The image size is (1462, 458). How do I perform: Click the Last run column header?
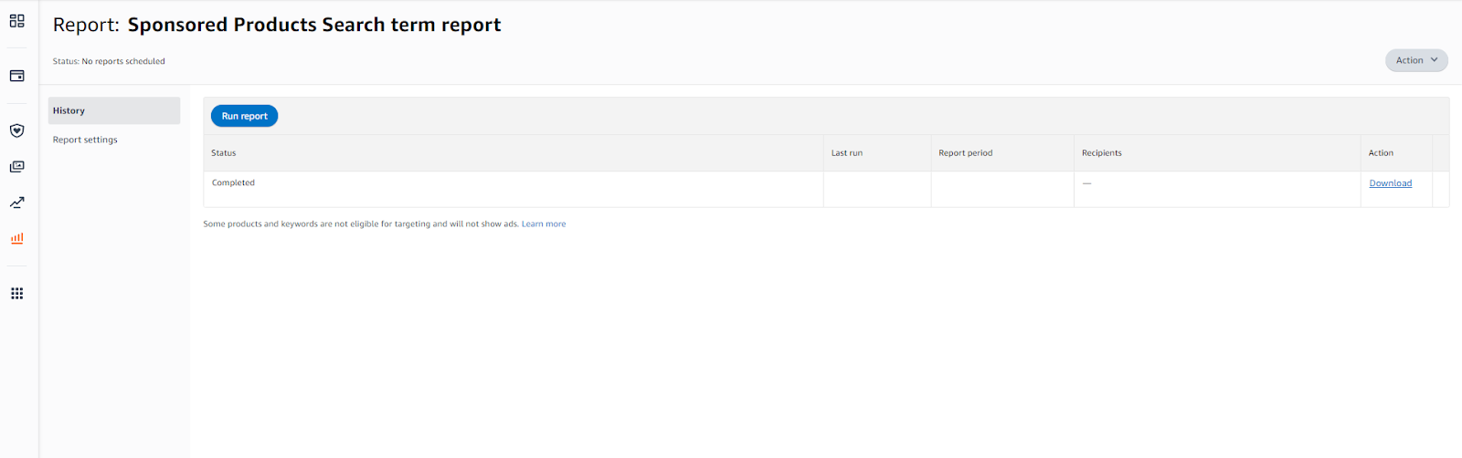(x=846, y=153)
